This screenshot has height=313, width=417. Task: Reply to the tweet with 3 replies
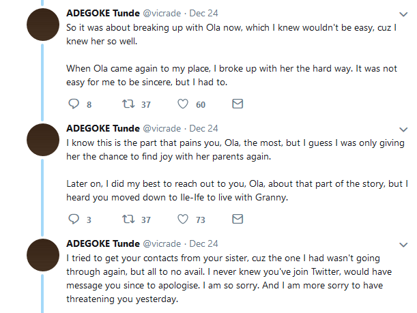74,219
